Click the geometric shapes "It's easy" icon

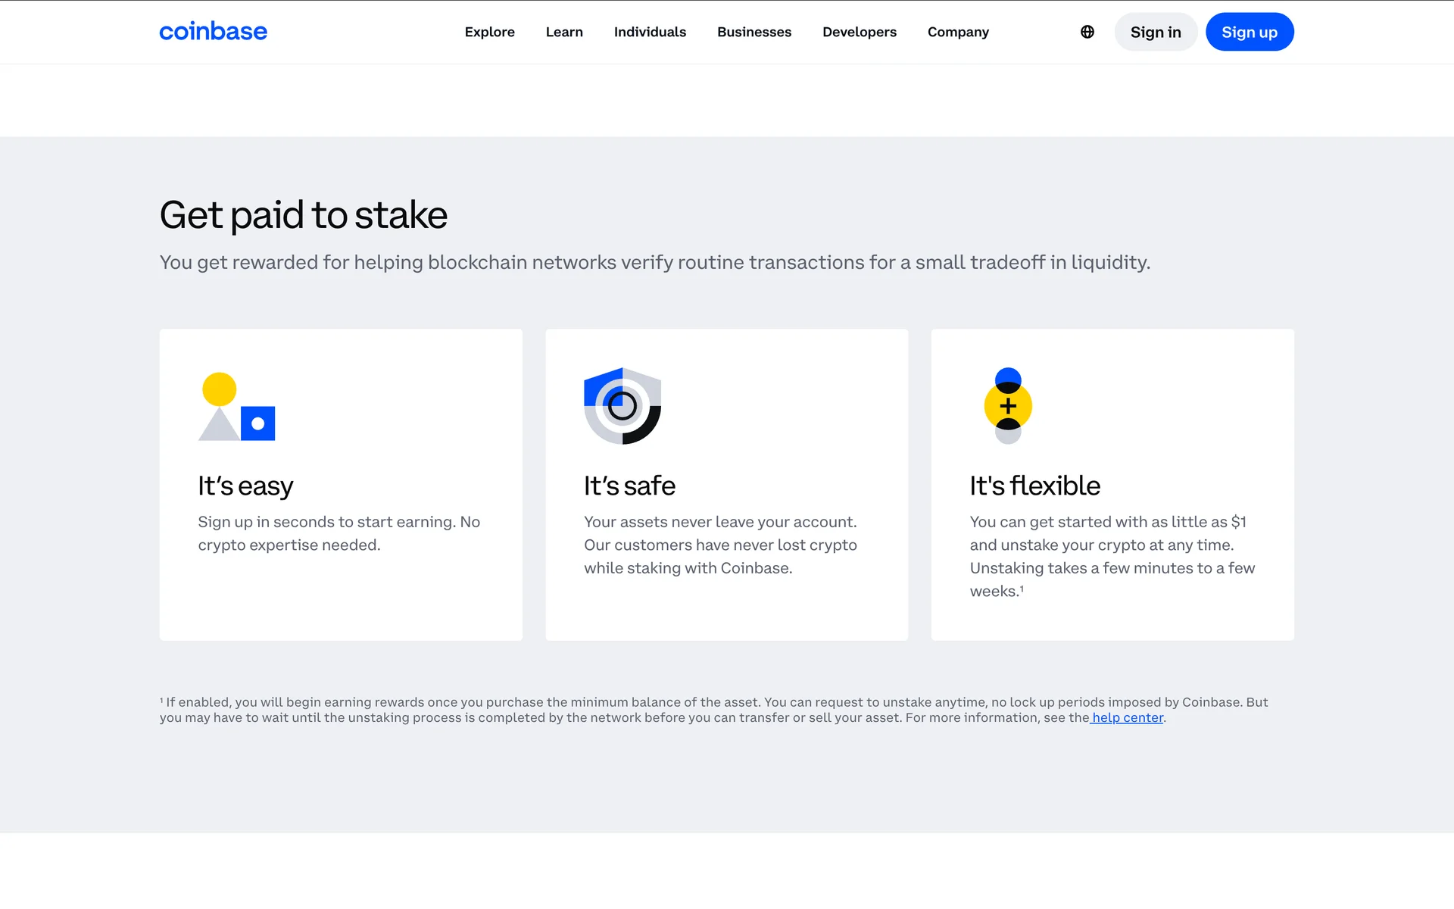coord(236,406)
